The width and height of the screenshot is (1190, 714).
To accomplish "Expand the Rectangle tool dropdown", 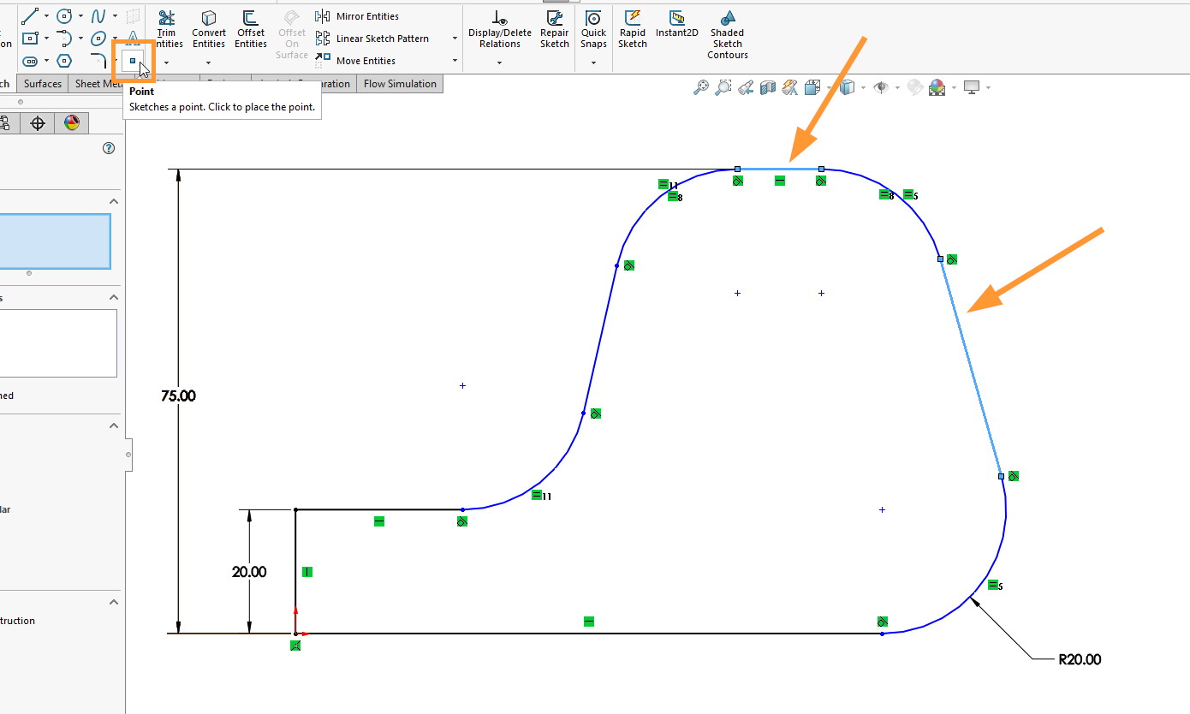I will [46, 38].
